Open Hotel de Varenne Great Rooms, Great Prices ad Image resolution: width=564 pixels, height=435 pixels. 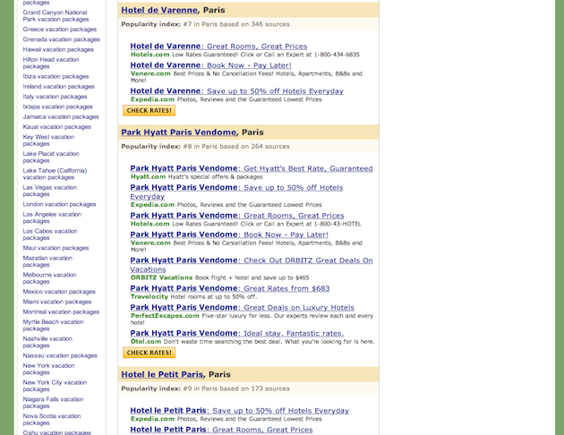218,46
